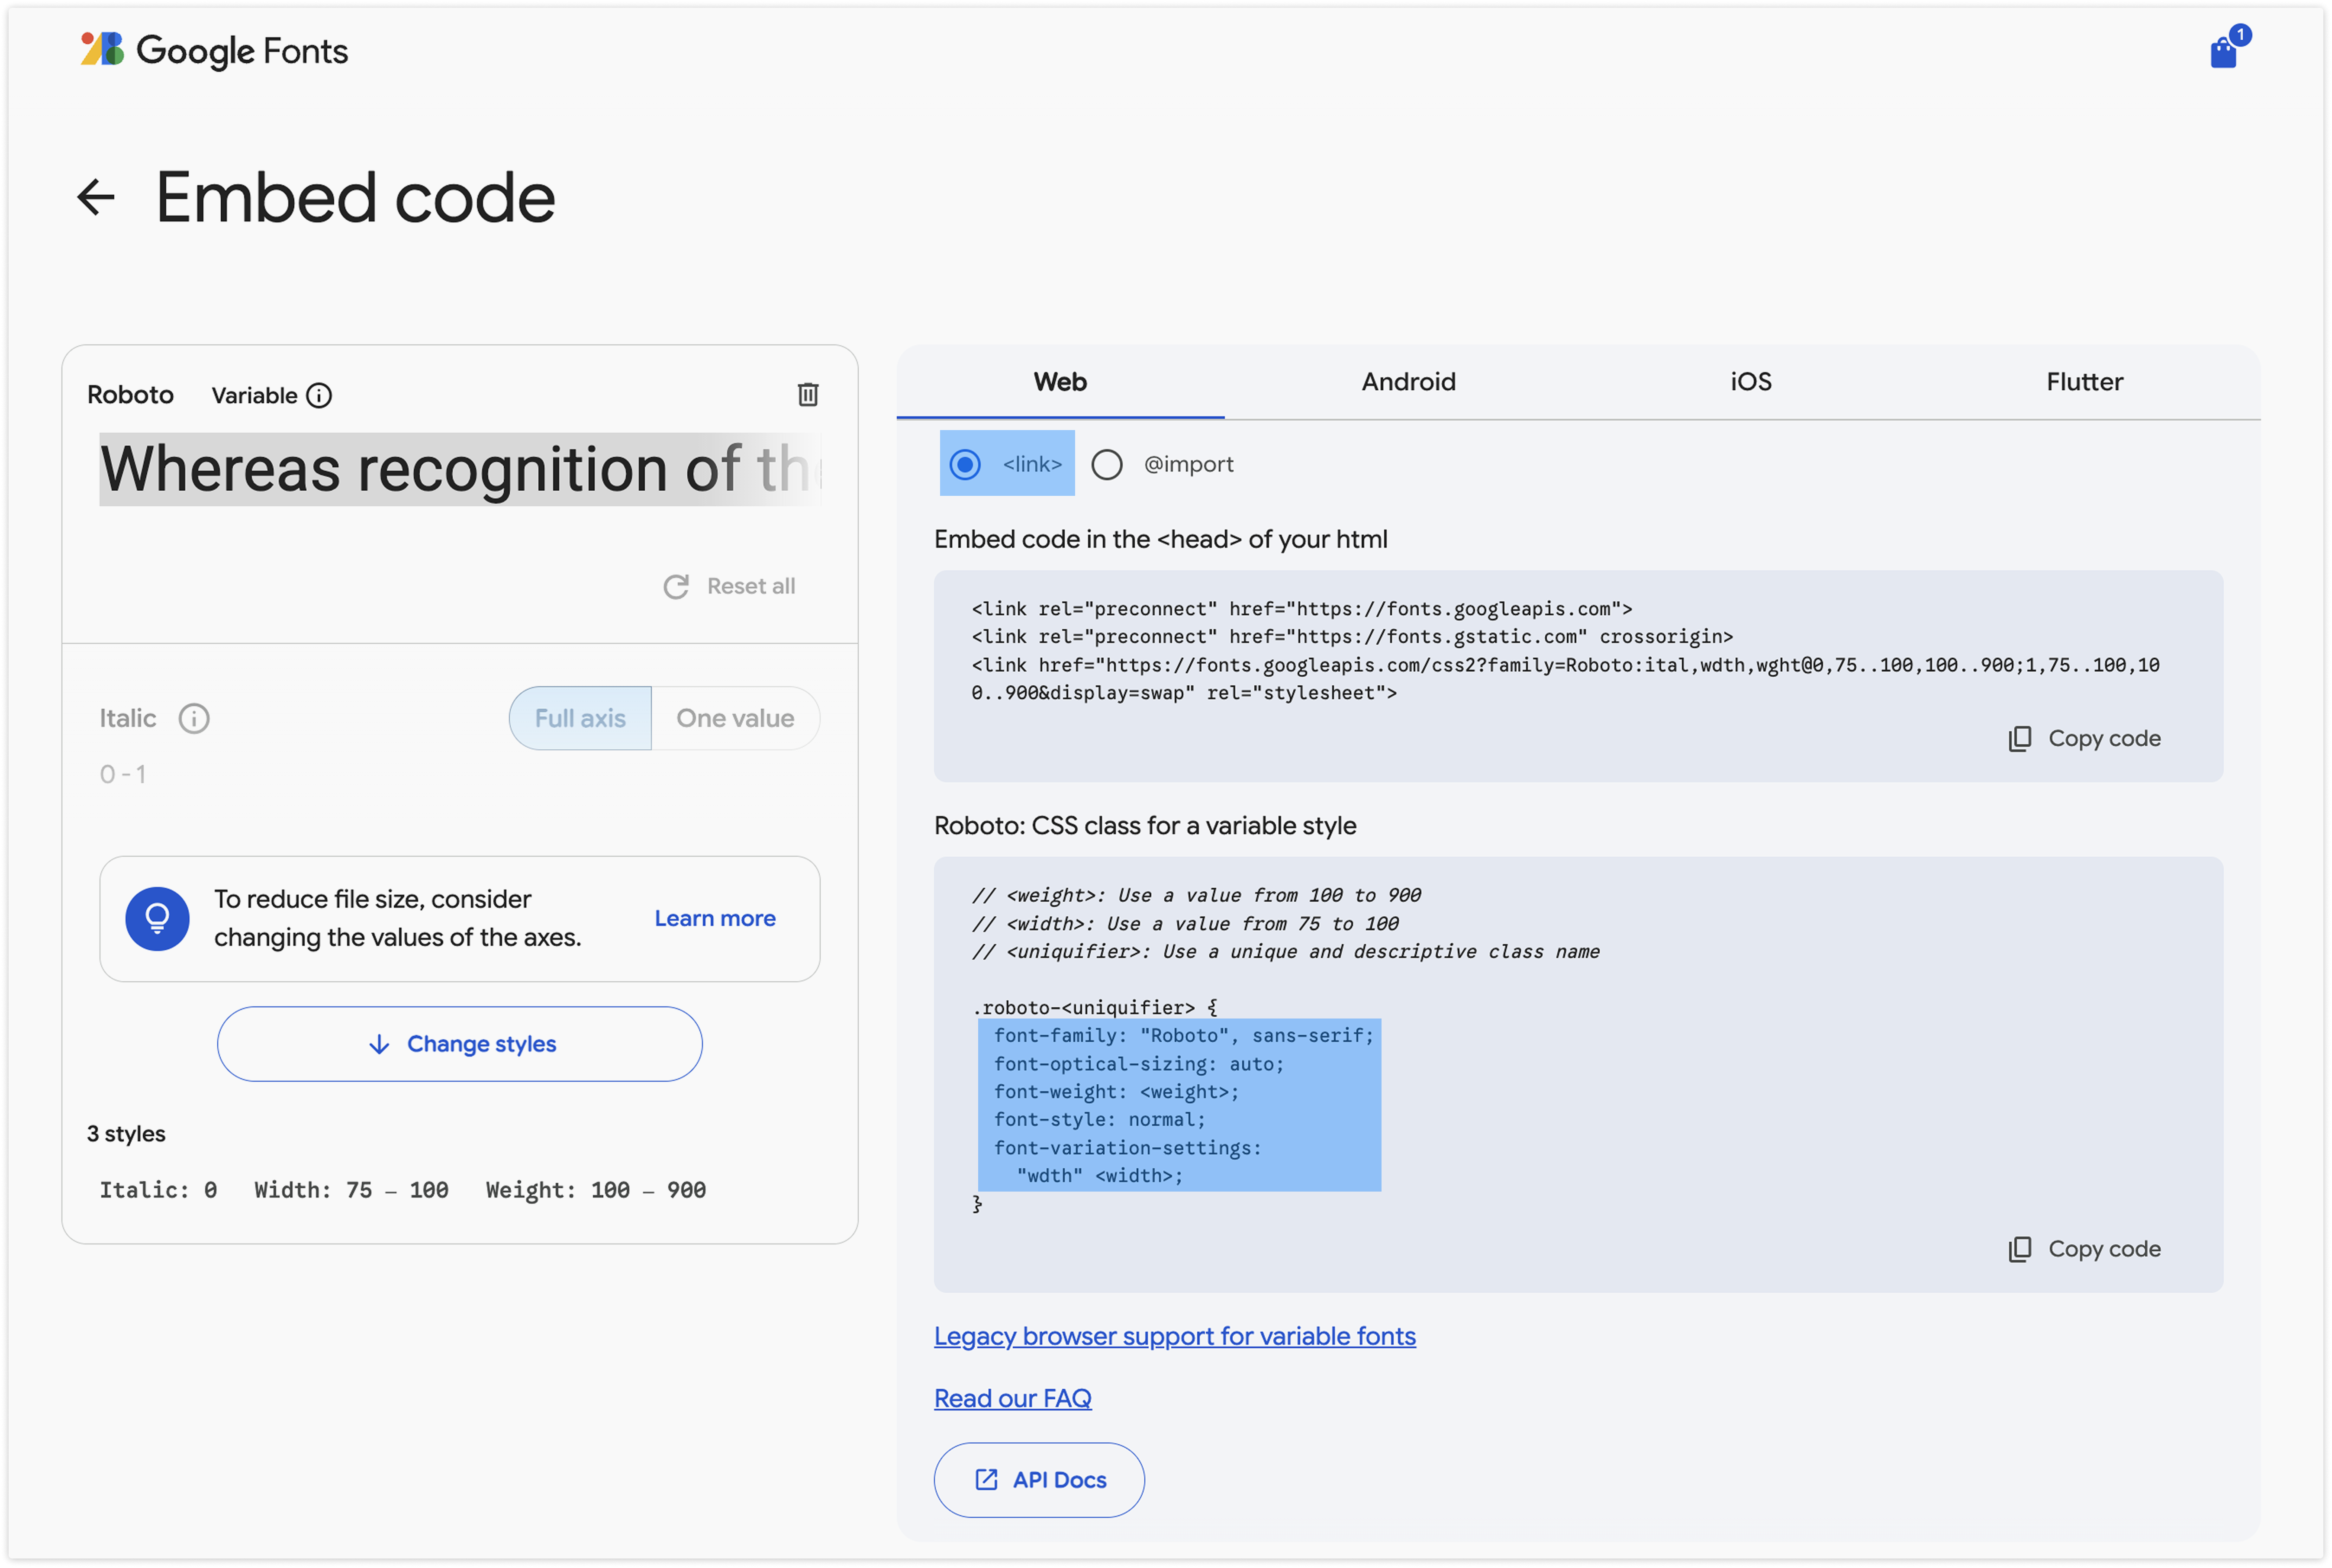Click the lightbulb tip icon
Screen dimensions: 2332x1568
tap(157, 918)
